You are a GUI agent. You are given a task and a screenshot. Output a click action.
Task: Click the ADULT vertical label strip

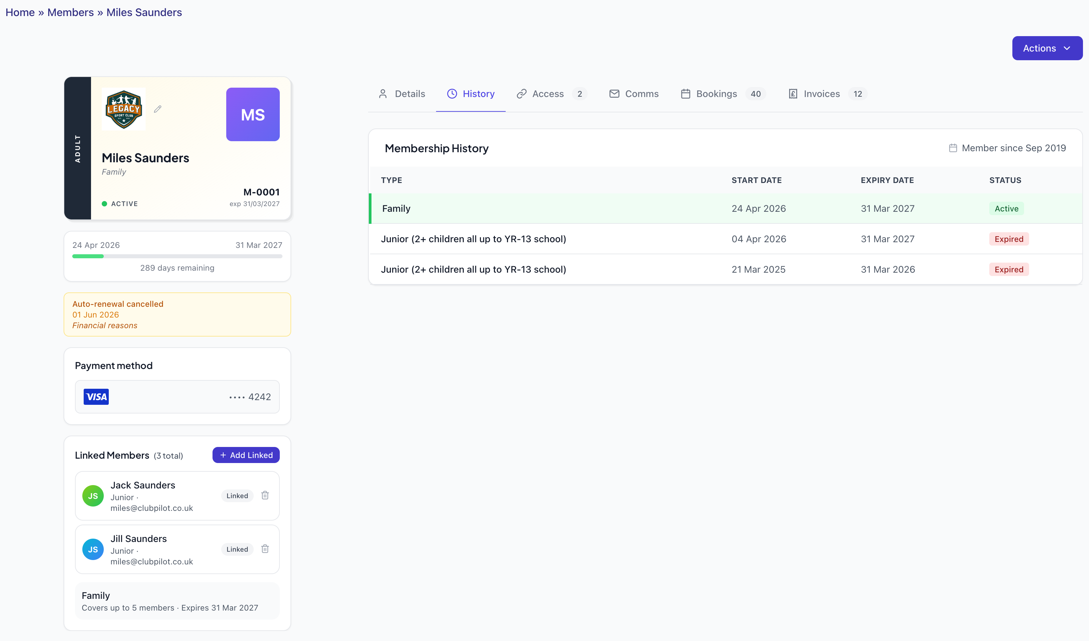pos(78,148)
